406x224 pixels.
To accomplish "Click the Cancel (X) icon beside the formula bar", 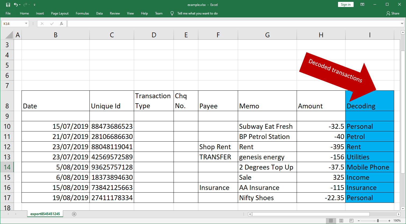I will pos(42,23).
